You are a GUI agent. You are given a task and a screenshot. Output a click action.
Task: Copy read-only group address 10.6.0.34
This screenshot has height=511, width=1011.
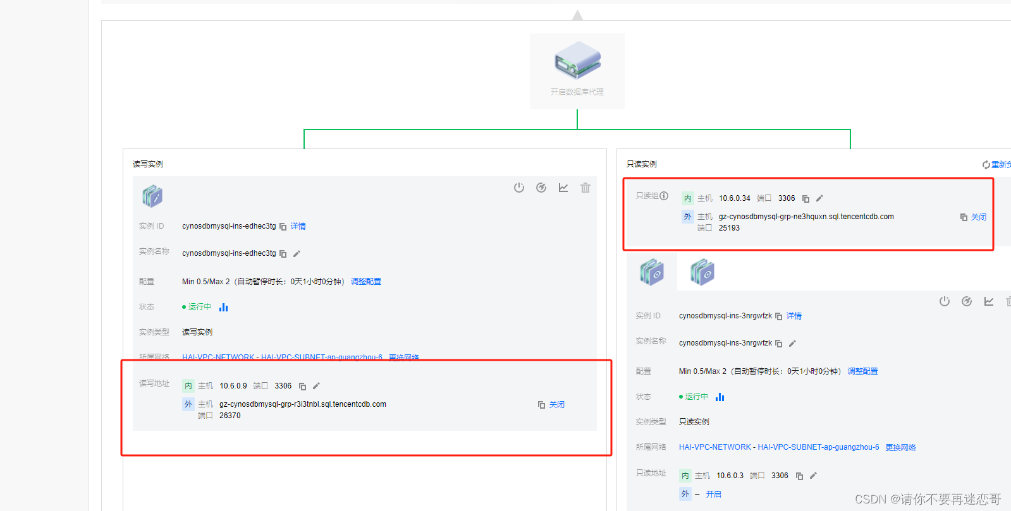(806, 198)
